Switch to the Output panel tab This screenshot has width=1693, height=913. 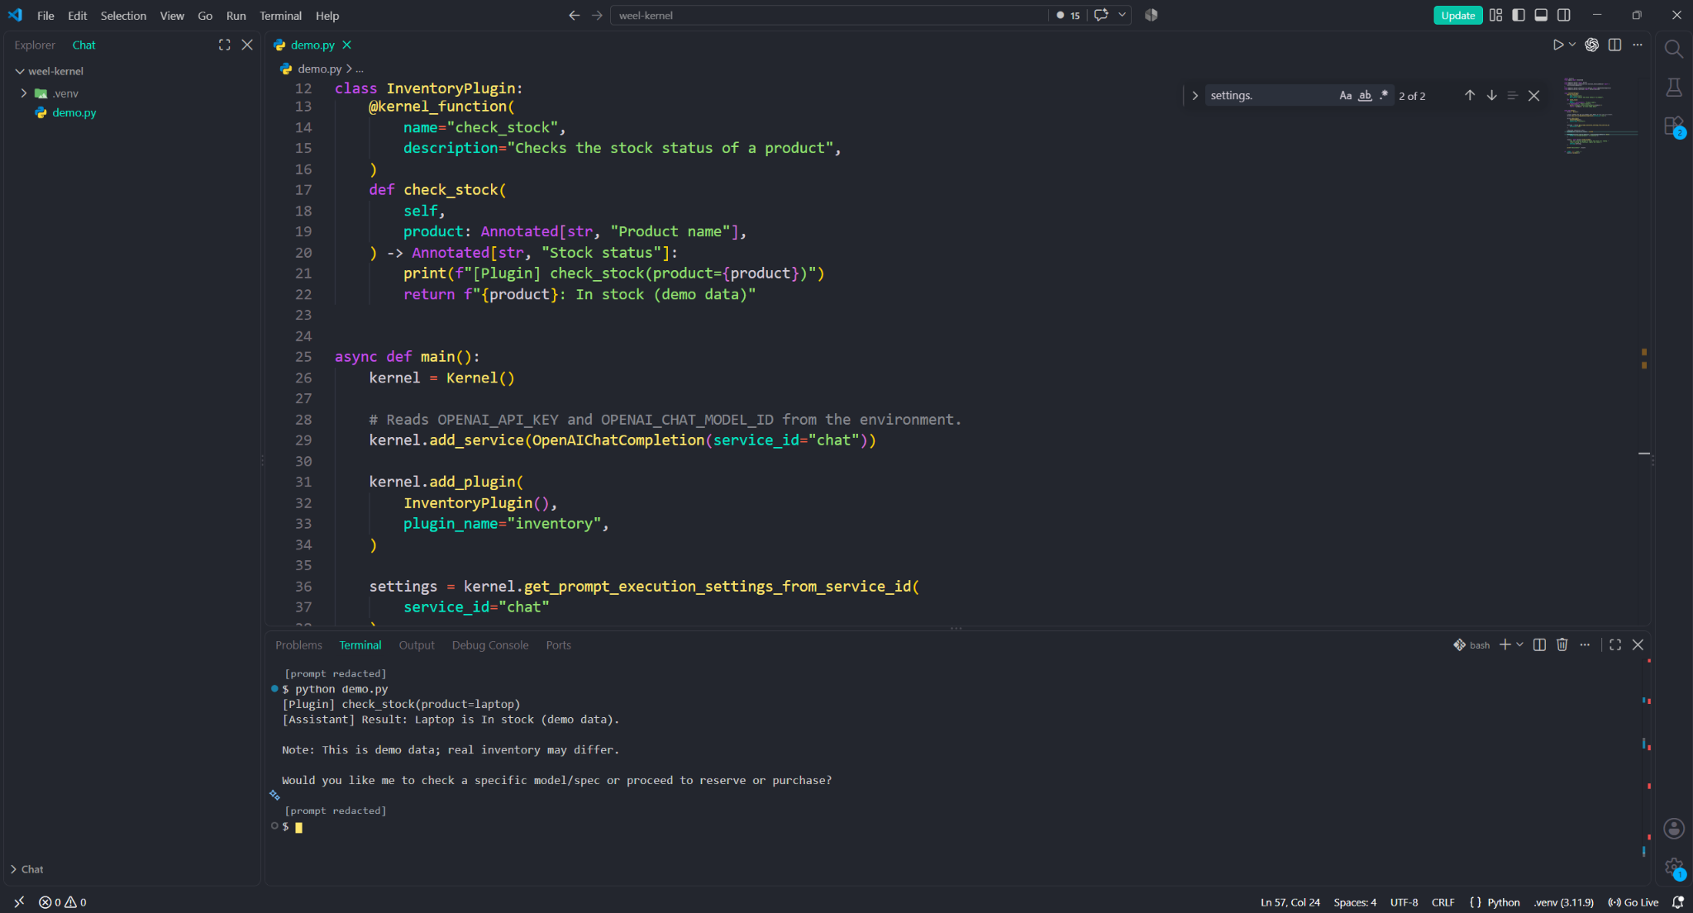(x=417, y=645)
